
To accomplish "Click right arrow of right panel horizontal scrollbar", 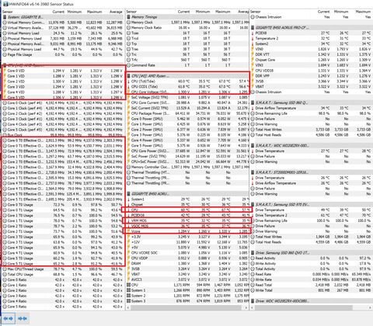I will pyautogui.click(x=370, y=307).
